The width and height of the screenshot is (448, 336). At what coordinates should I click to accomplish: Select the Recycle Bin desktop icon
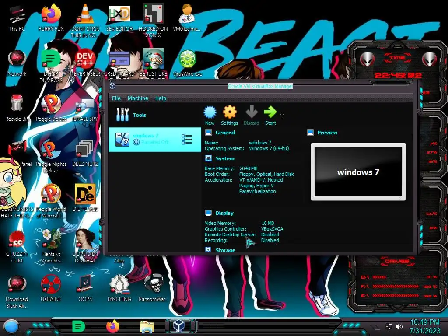(x=17, y=108)
